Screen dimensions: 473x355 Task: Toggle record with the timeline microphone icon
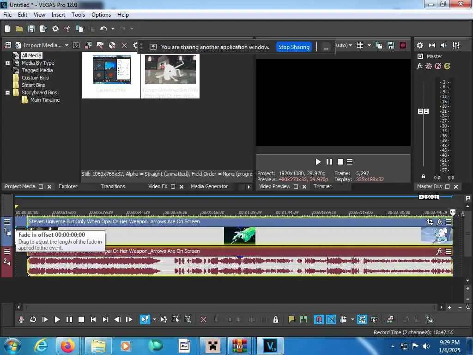coord(21,319)
